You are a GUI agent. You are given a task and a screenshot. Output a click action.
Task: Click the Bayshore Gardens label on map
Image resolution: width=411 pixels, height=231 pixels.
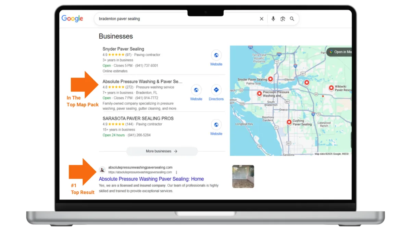[268, 119]
